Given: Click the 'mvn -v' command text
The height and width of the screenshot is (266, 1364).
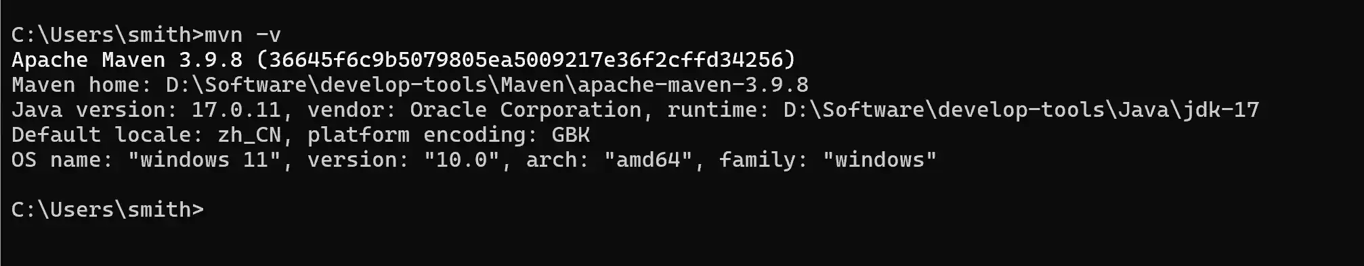Looking at the screenshot, I should [242, 34].
